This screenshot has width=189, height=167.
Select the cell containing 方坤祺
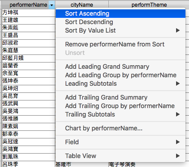coord(29,13)
